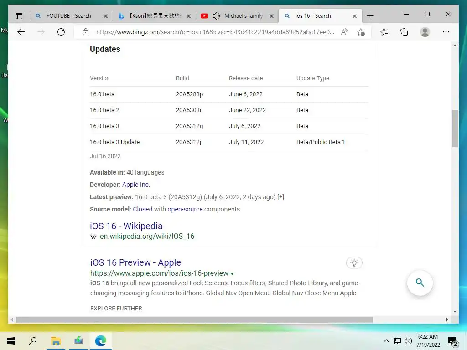Viewport: 467px width, 350px height.
Task: Add this page to favorites
Action: pos(361,32)
